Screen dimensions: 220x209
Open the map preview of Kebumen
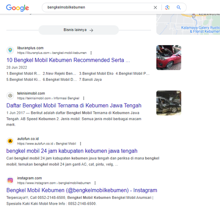point(188,24)
